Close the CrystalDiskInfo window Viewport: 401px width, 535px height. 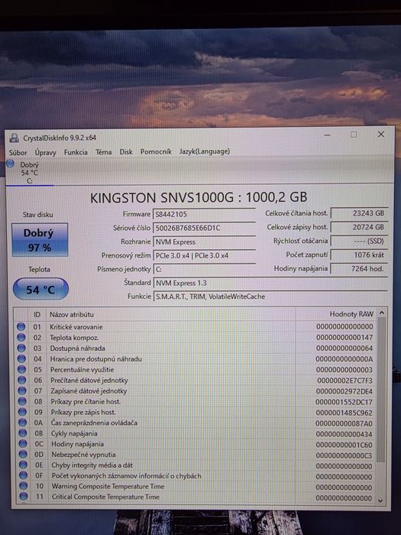381,134
